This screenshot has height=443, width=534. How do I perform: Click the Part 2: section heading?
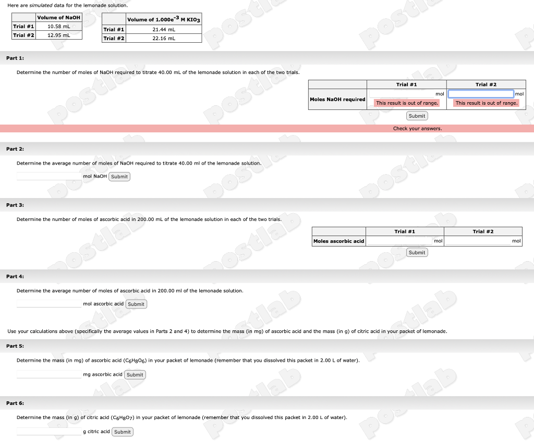click(x=15, y=149)
